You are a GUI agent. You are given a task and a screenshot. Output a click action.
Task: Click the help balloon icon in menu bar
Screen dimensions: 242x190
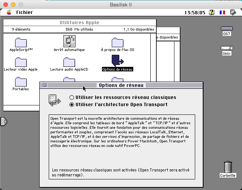tap(211, 12)
